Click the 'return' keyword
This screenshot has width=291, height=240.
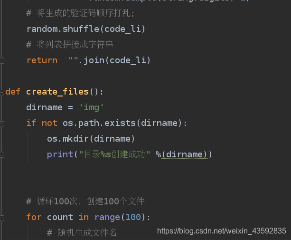42,60
